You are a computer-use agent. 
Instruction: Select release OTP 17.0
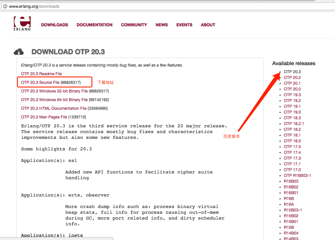click(292, 170)
